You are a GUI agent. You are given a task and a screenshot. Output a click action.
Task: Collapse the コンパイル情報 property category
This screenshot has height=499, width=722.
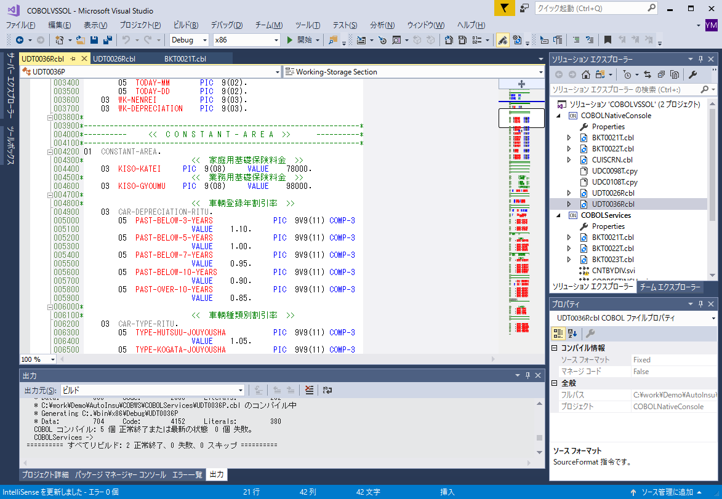[555, 348]
